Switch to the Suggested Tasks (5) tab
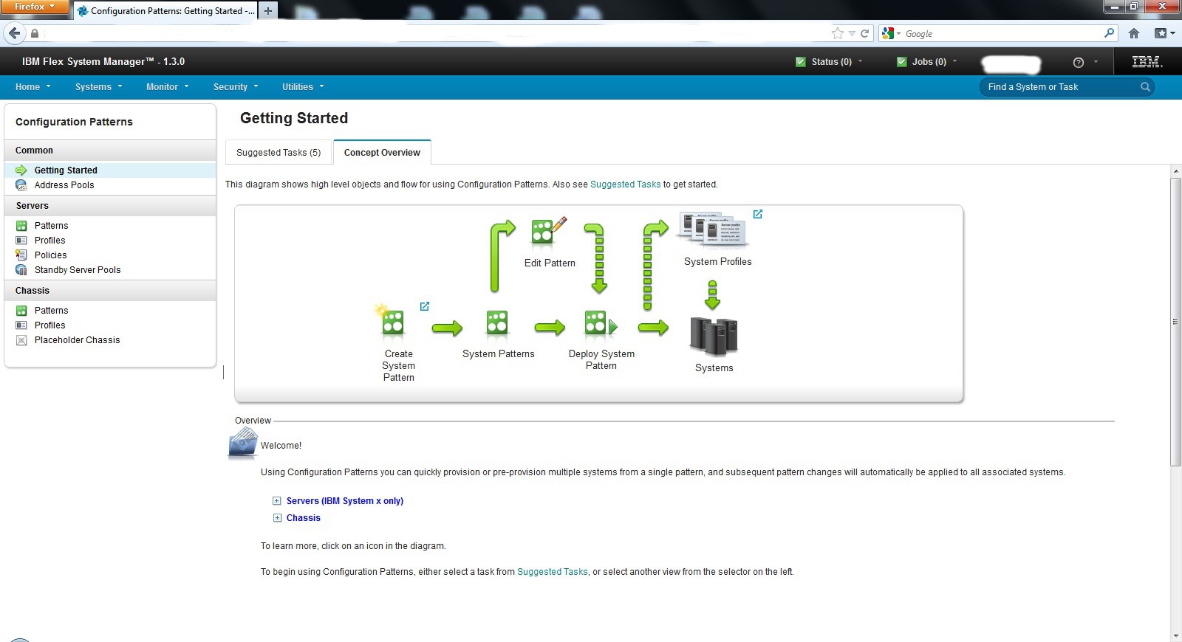Image resolution: width=1182 pixels, height=642 pixels. point(279,153)
